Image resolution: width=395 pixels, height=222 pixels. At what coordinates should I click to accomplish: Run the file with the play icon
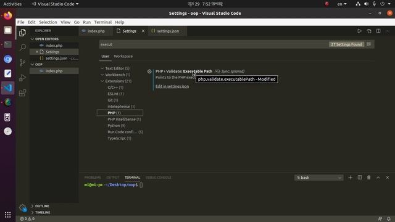(x=359, y=31)
